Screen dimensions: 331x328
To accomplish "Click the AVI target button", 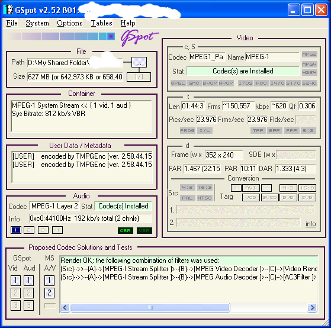I will point(251,188).
